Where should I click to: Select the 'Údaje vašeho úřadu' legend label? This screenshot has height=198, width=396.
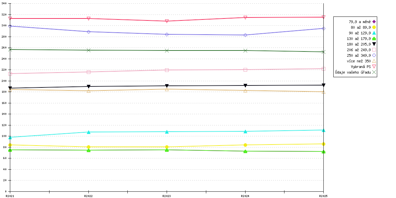[353, 72]
